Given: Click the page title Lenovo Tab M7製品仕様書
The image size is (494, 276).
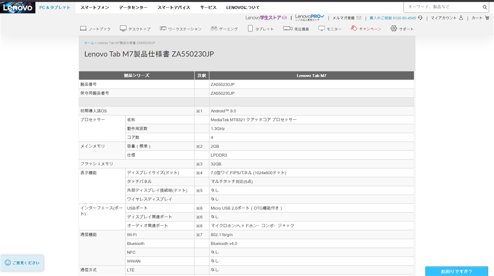Looking at the screenshot, I should 149,54.
